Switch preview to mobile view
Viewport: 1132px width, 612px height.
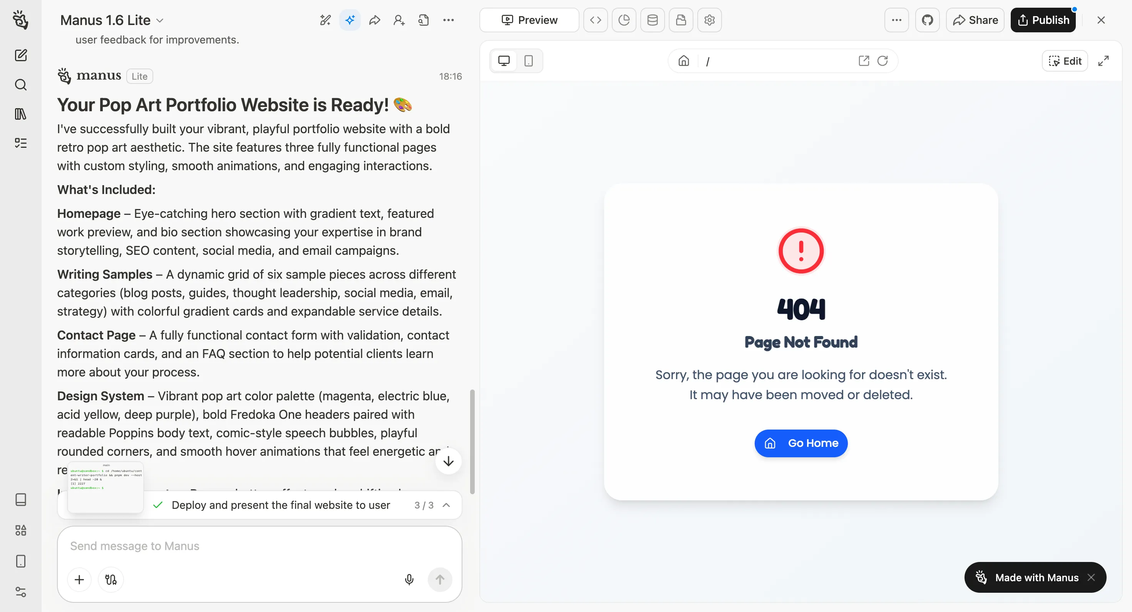[529, 61]
